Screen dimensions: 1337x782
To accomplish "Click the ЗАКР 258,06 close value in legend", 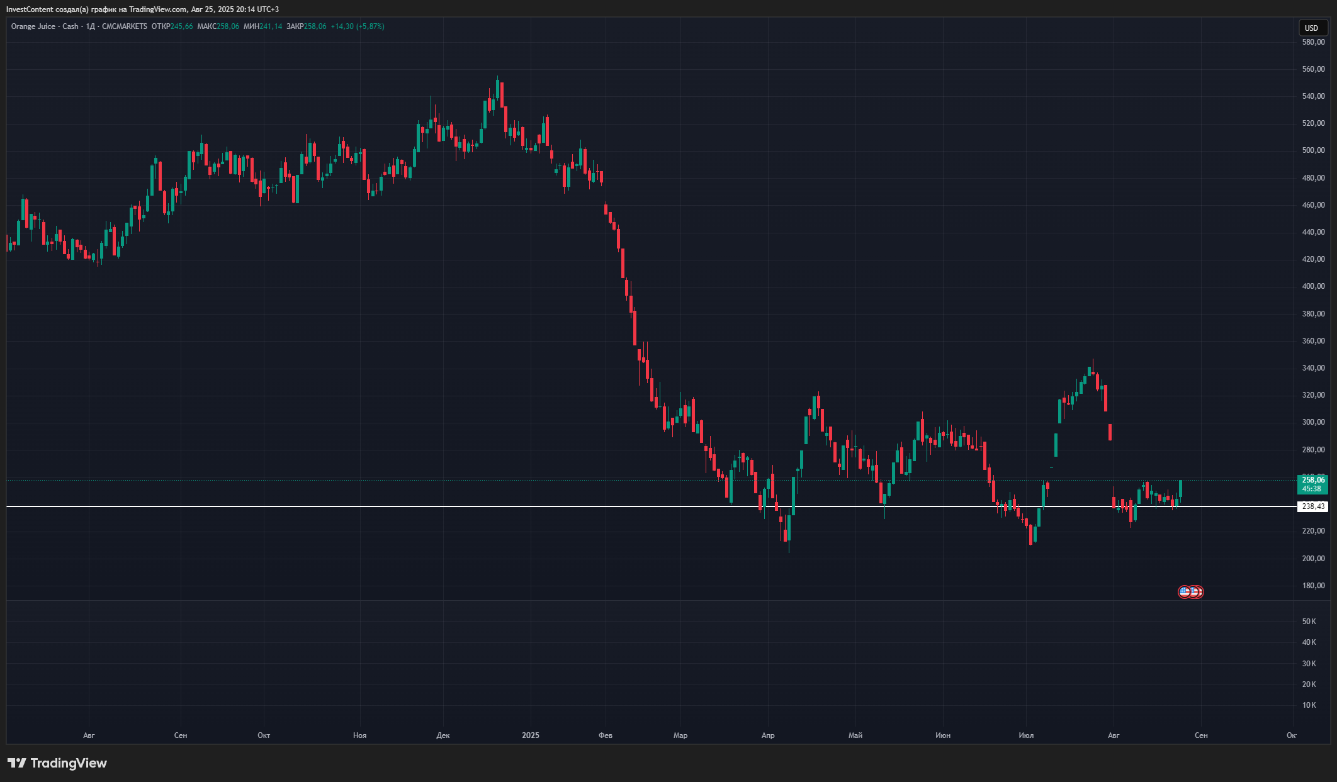I will [x=306, y=26].
